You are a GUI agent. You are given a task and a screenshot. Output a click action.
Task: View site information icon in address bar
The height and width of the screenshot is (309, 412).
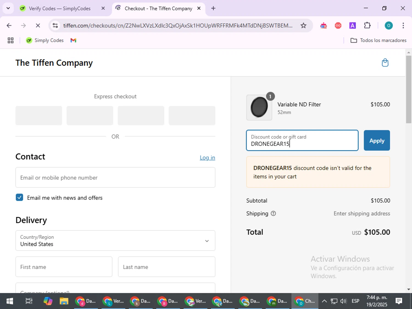55,26
